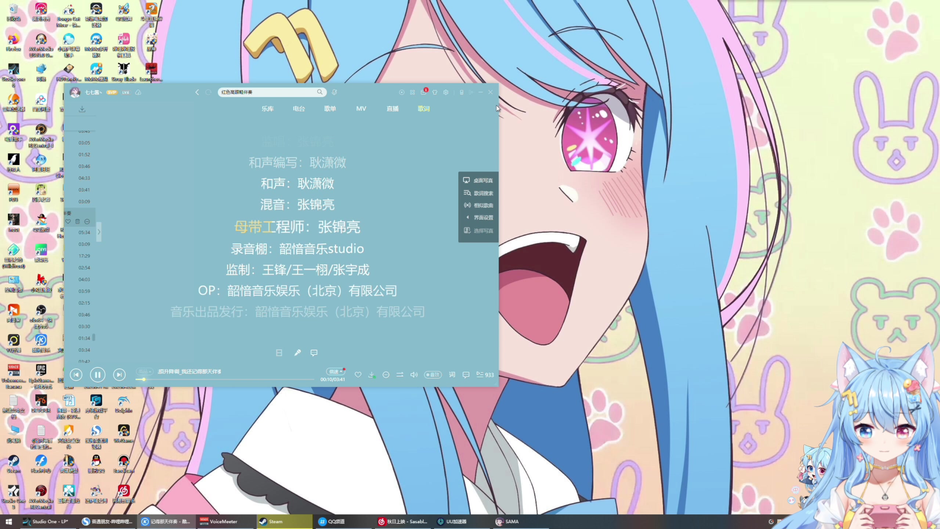Open the message inbox with notification badge
Image resolution: width=940 pixels, height=529 pixels.
424,92
